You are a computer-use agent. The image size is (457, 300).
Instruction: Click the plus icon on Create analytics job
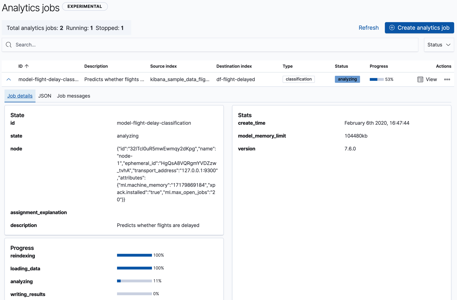[392, 28]
